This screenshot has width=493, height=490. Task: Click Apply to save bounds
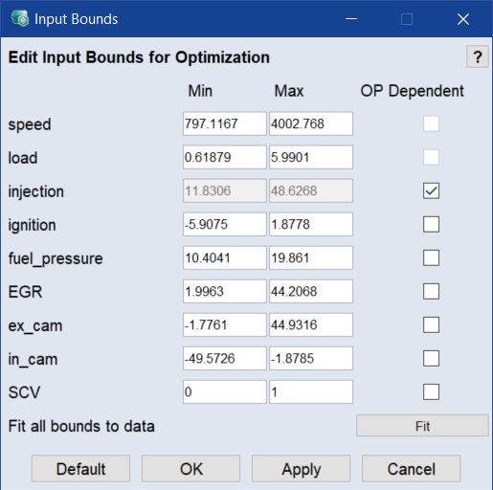pos(301,469)
